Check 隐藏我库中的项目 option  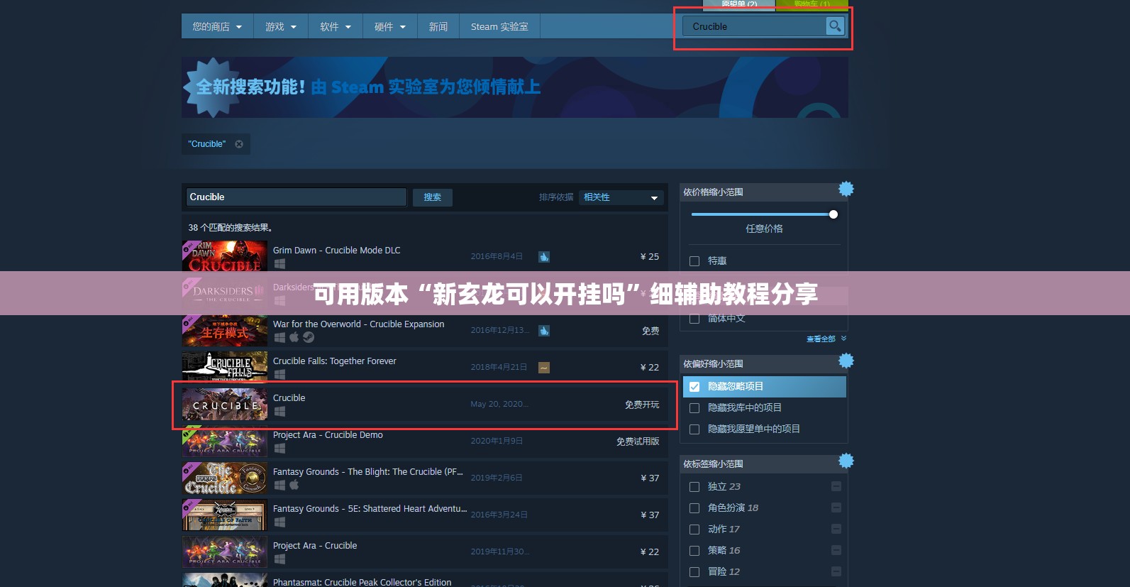pos(694,408)
